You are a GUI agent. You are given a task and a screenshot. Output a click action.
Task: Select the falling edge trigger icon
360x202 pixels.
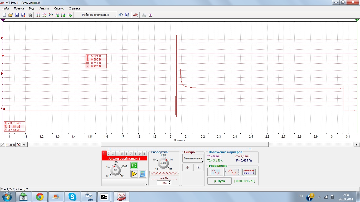[198, 167]
